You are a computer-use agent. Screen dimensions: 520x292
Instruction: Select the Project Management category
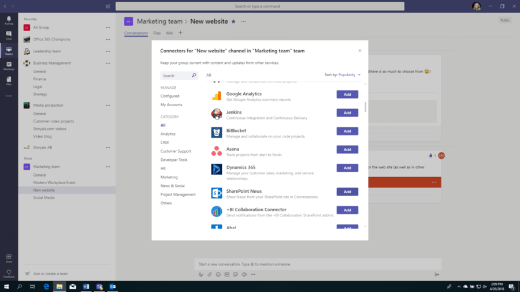click(178, 194)
